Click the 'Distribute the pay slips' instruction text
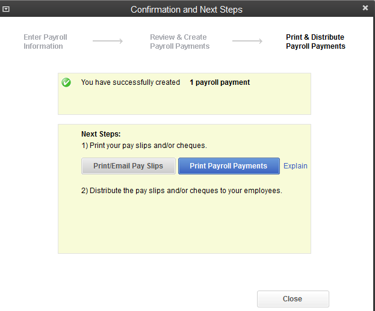The image size is (375, 311). tap(181, 191)
